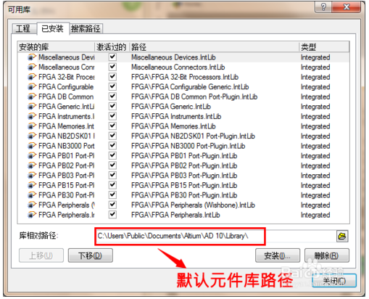Toggle FPGA 32-Bit Processors activated checkbox
This screenshot has height=299, width=369.
(x=112, y=76)
